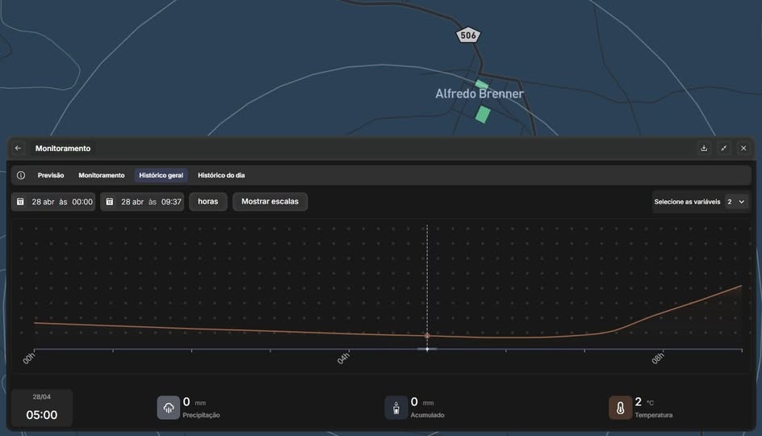The height and width of the screenshot is (436, 762).
Task: Click the Precipitação rain cloud icon
Action: [168, 408]
